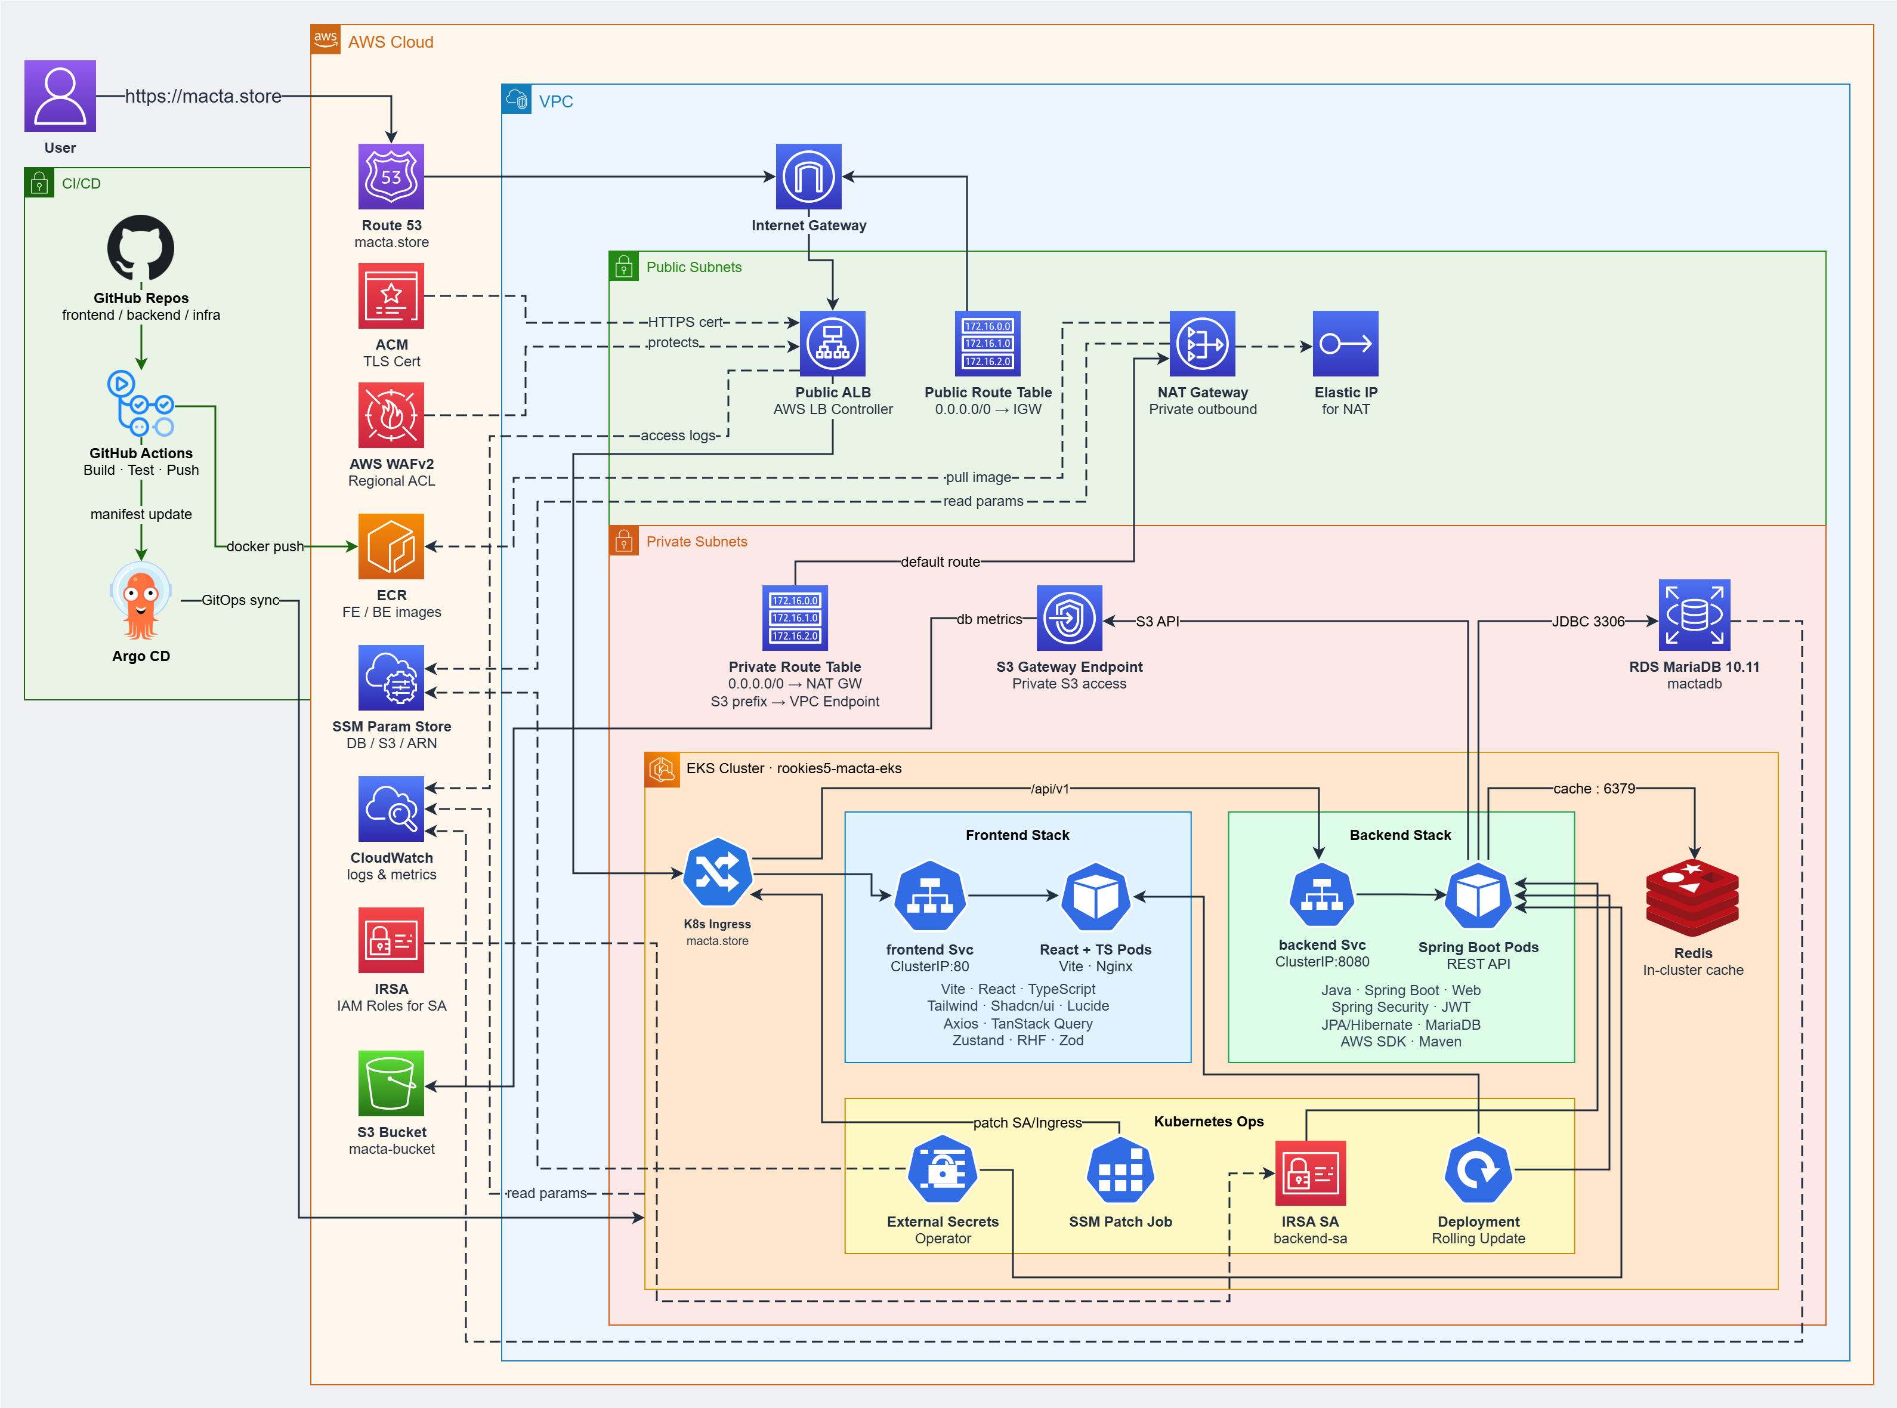
Task: Select the VPC cloud badge icon
Action: click(517, 99)
